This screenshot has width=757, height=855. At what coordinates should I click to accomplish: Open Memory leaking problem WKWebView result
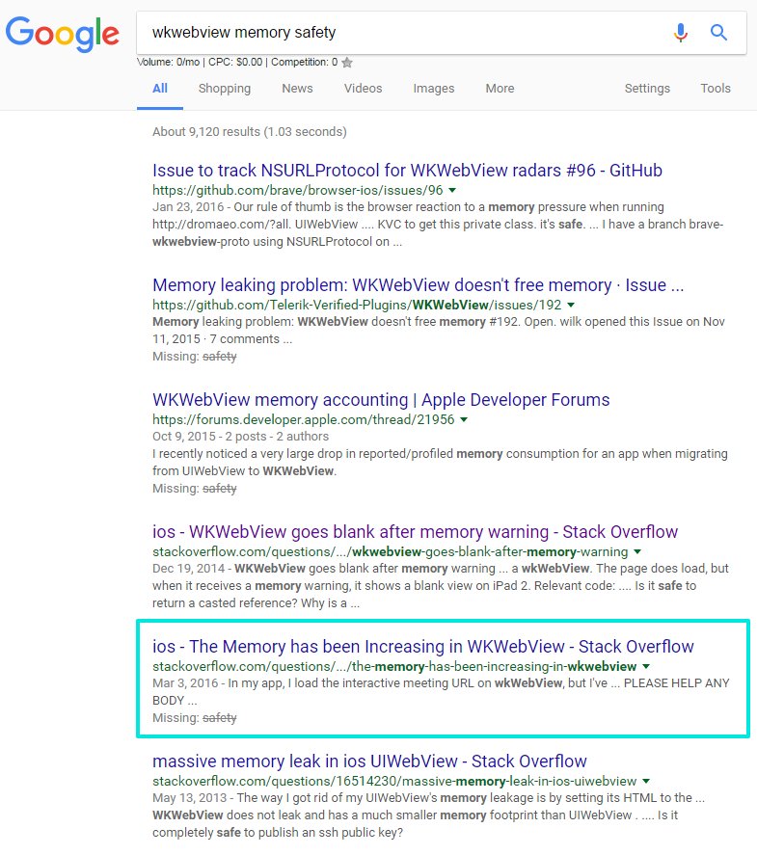pos(418,285)
